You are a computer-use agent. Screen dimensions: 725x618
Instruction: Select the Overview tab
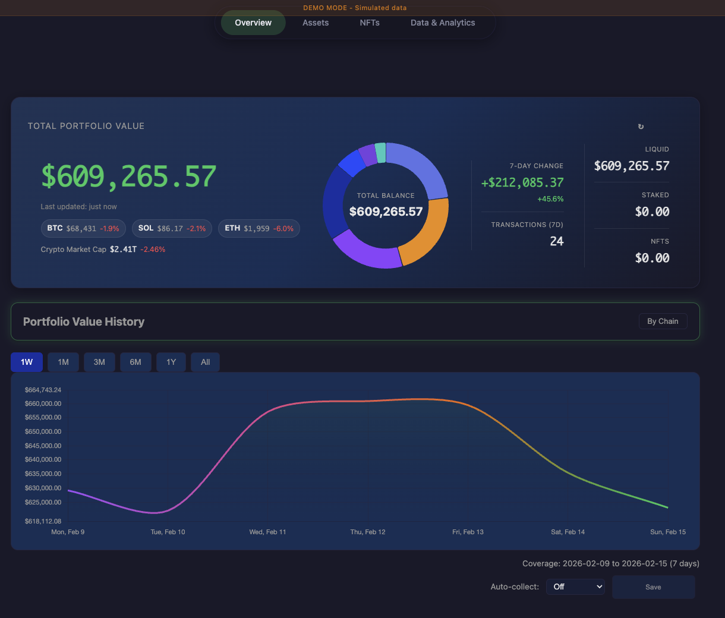[253, 23]
